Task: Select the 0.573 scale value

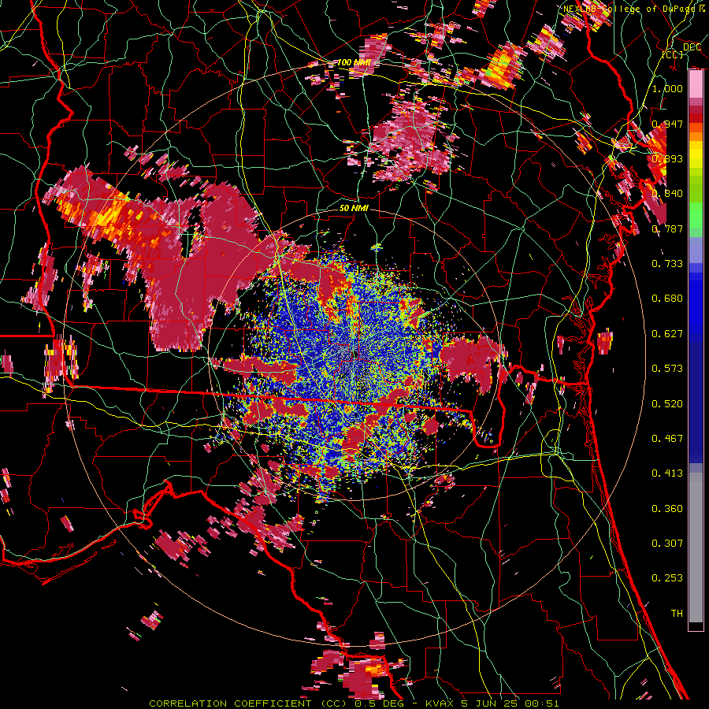Action: coord(667,369)
